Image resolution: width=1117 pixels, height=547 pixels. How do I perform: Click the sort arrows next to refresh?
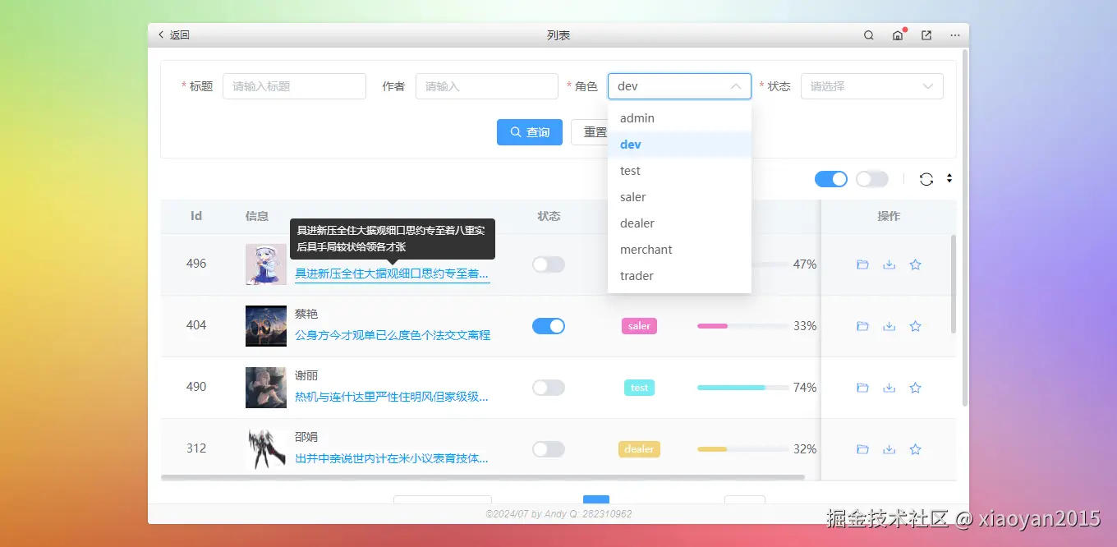tap(949, 179)
